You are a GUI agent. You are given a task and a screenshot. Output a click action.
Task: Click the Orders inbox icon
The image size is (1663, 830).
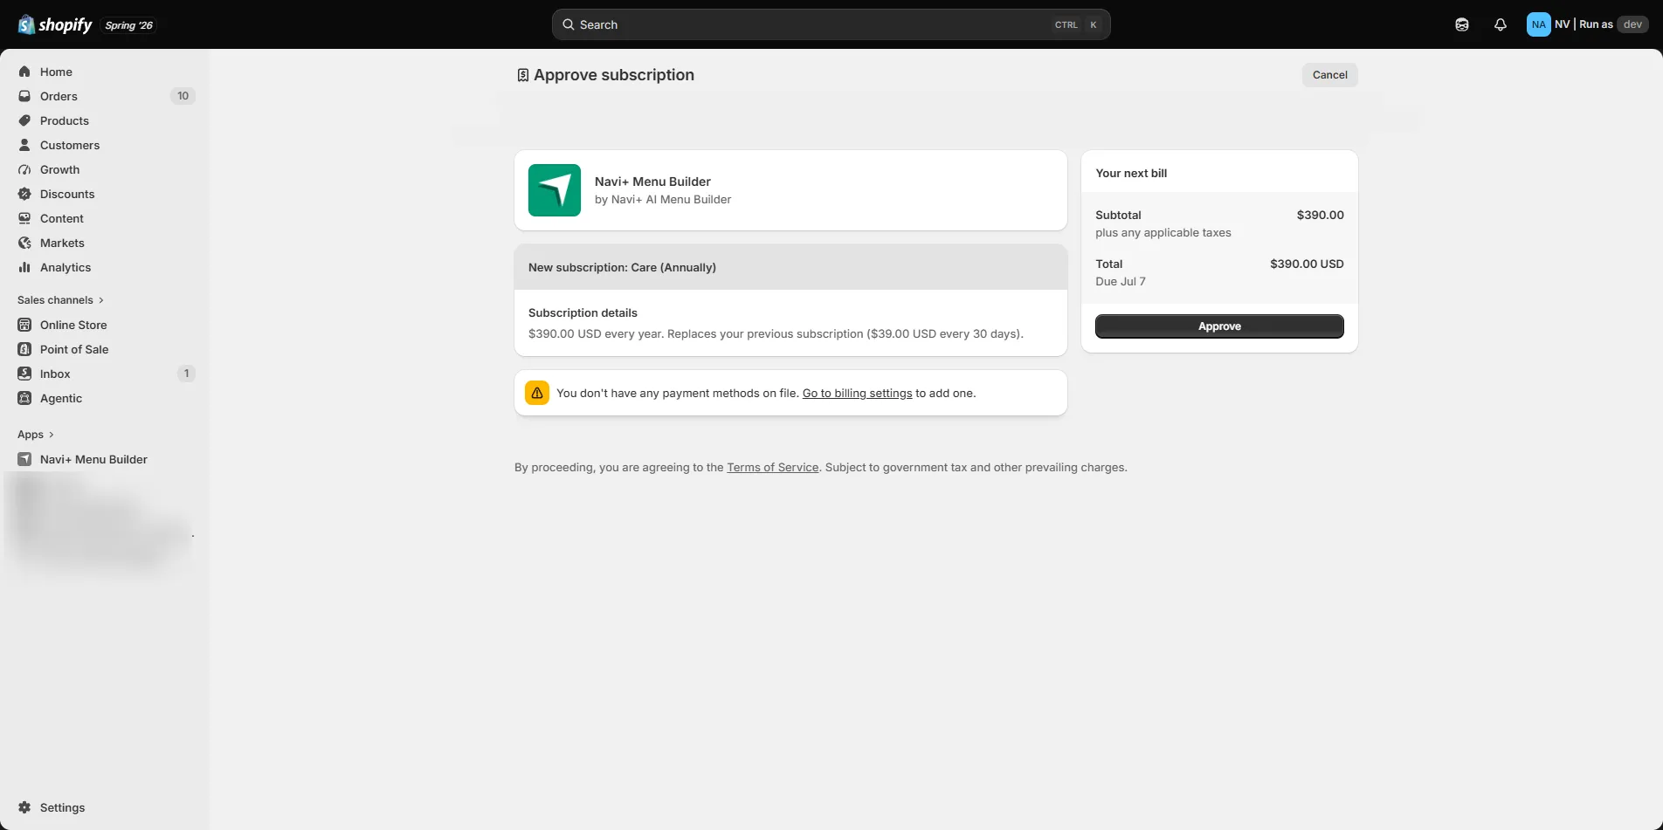point(24,96)
